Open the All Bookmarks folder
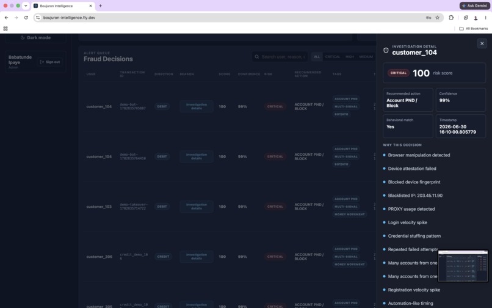This screenshot has width=492, height=308. (x=474, y=29)
